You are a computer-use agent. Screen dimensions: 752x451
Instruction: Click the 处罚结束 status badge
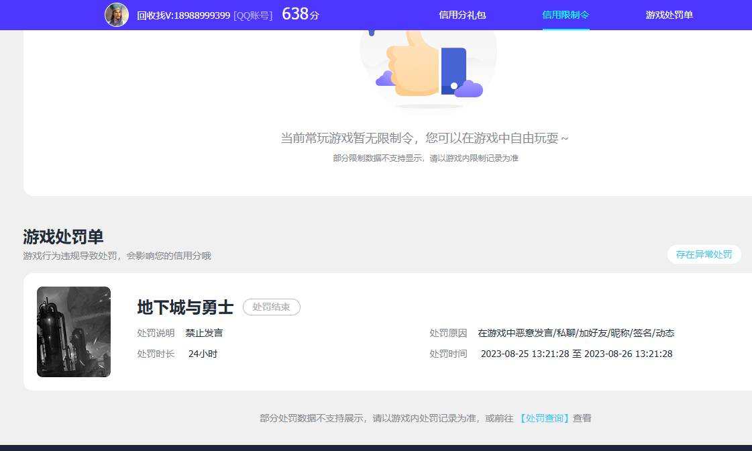[x=272, y=307]
